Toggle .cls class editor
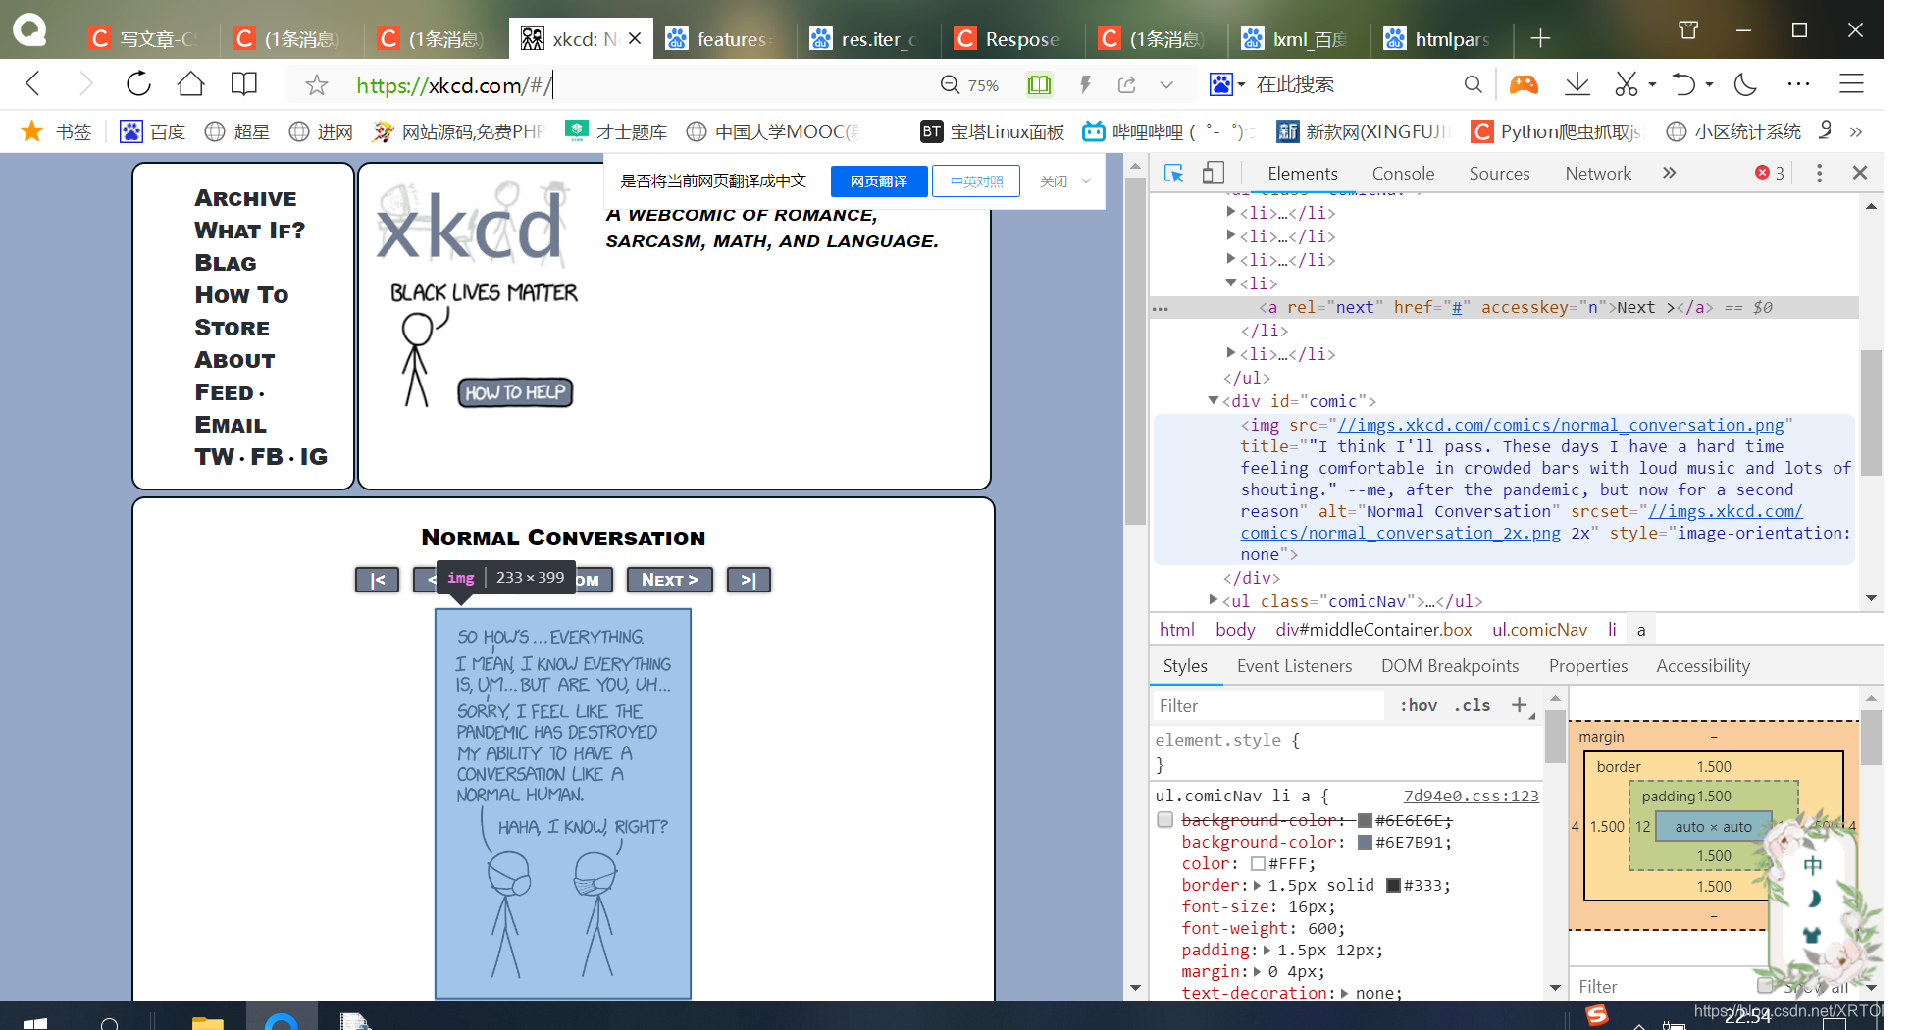Viewport: 1913px width, 1030px height. click(x=1472, y=705)
